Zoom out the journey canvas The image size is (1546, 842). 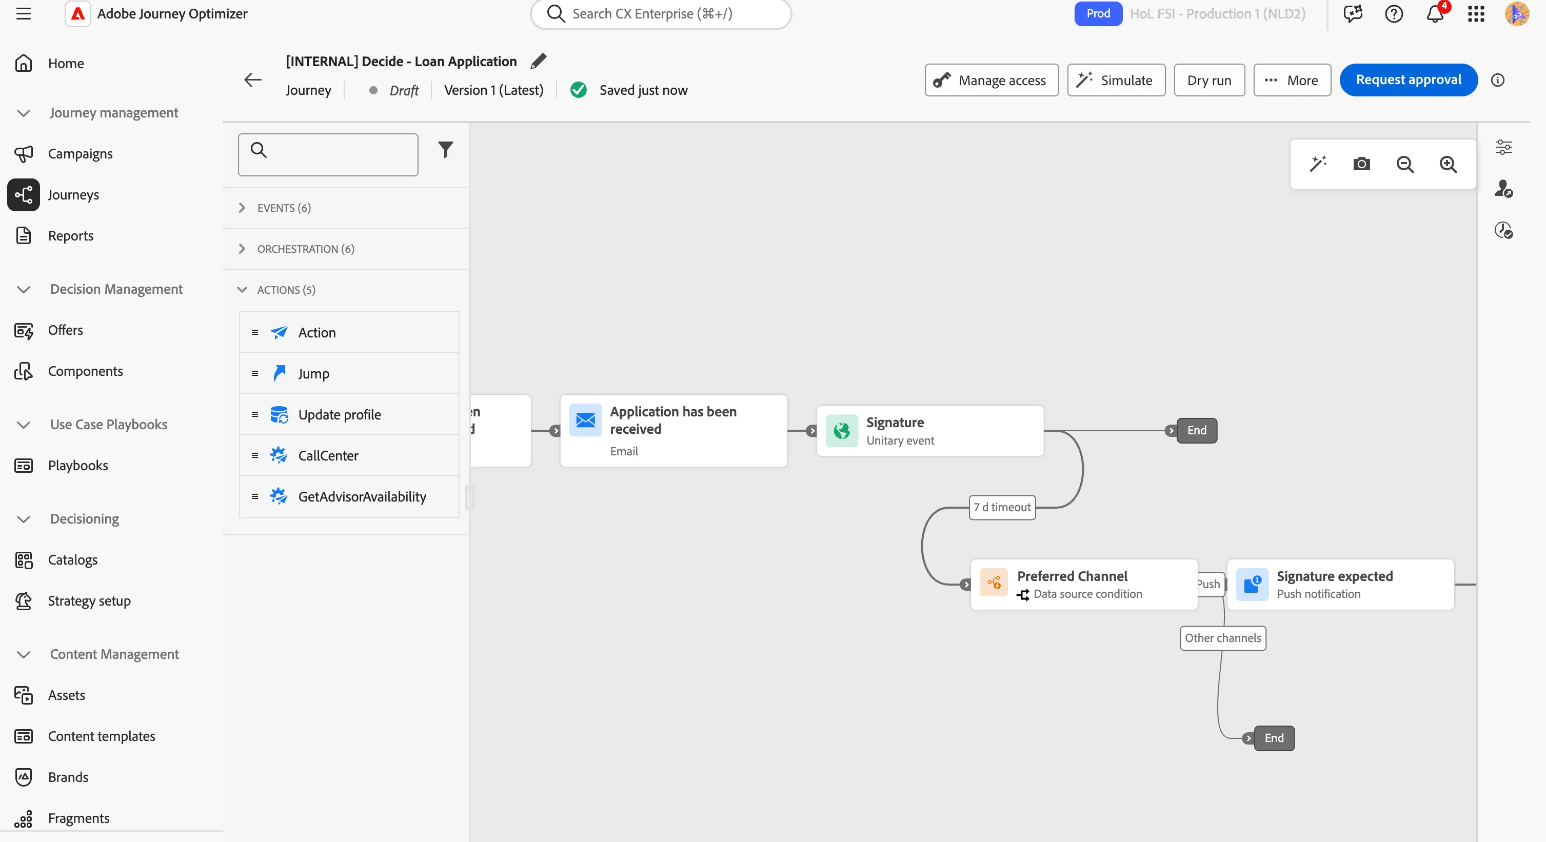[x=1404, y=164]
